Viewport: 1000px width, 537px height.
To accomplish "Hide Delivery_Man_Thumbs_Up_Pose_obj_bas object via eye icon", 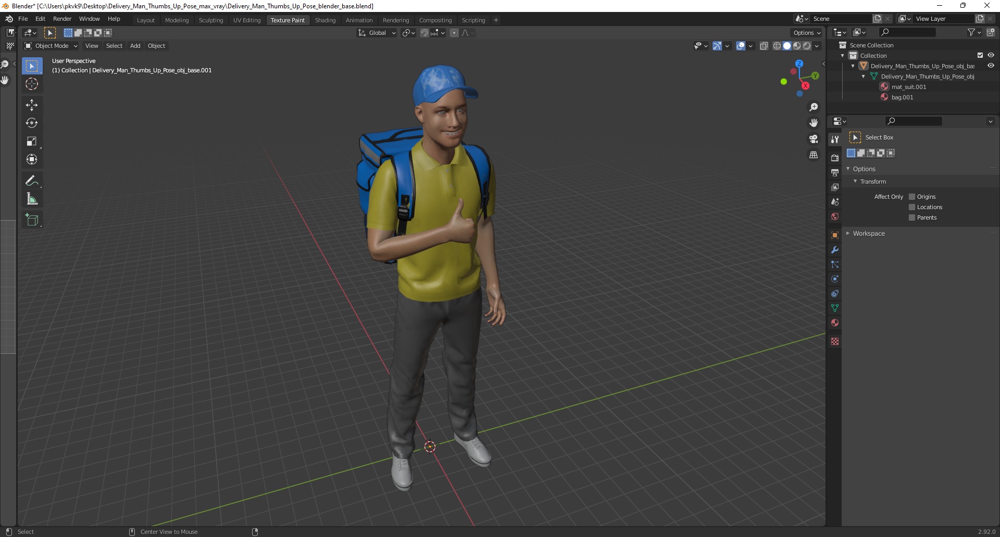I will pos(991,66).
